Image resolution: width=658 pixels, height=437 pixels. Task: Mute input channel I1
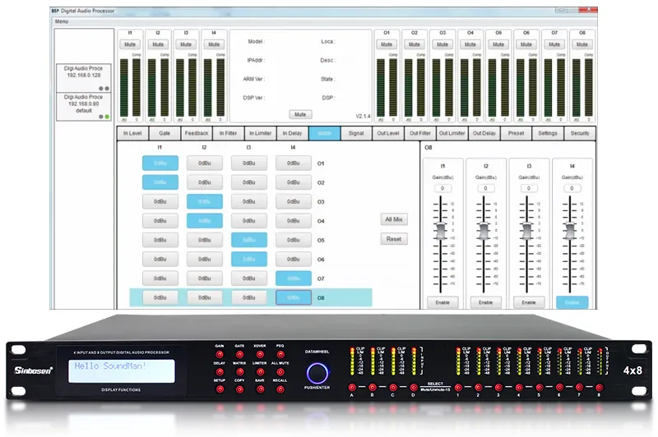(x=131, y=44)
